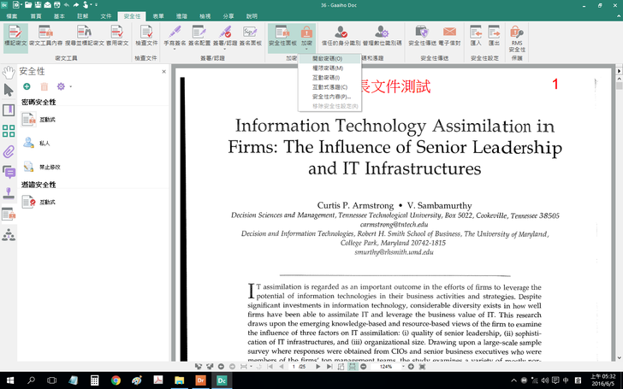
Task: Select the 私人 password security template
Action: tap(44, 143)
